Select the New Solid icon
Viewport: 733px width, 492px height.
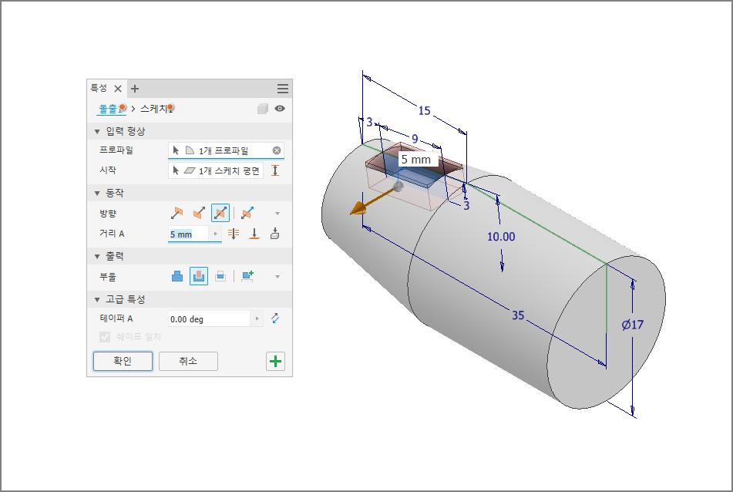(x=247, y=276)
